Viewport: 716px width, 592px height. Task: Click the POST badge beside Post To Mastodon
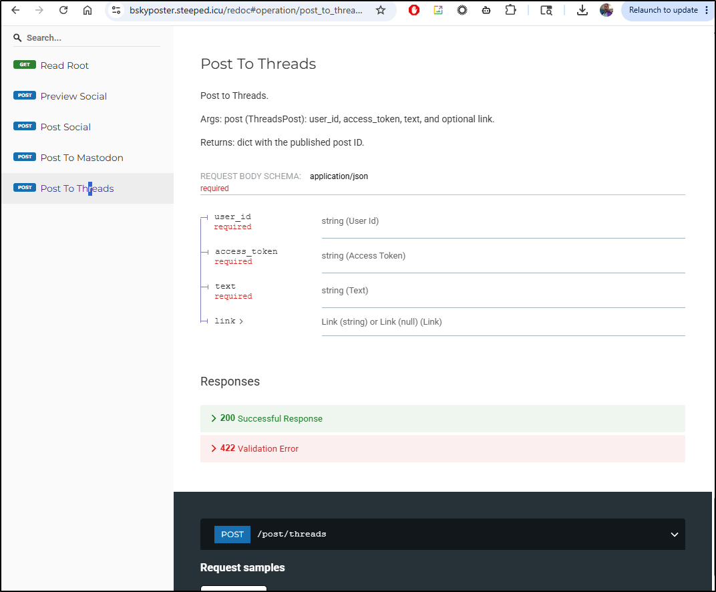25,156
